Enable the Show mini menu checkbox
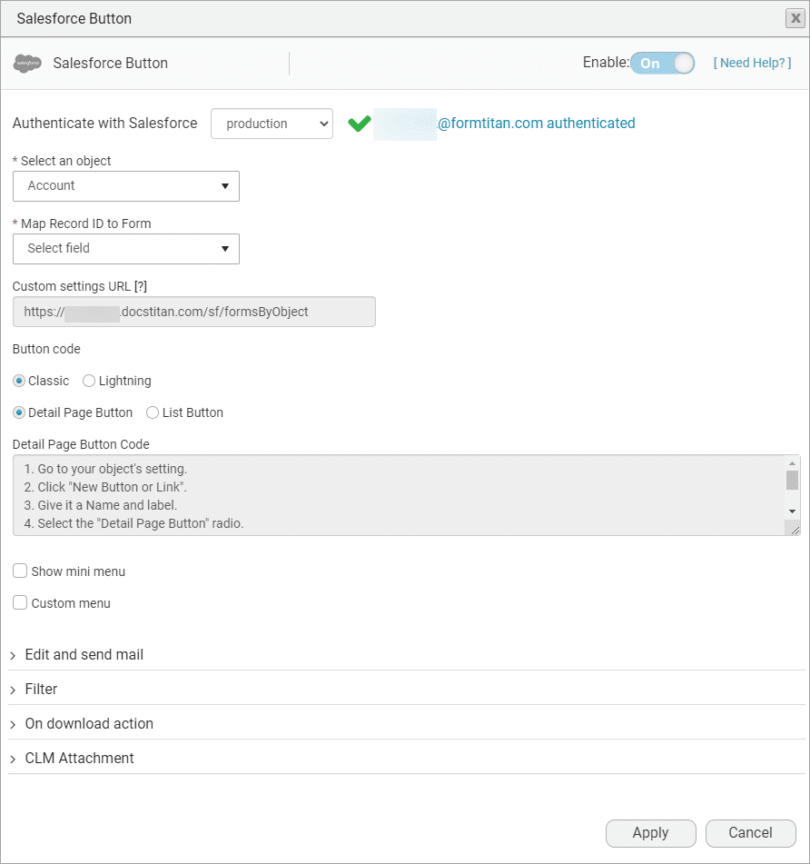Viewport: 810px width, 864px height. click(x=20, y=571)
